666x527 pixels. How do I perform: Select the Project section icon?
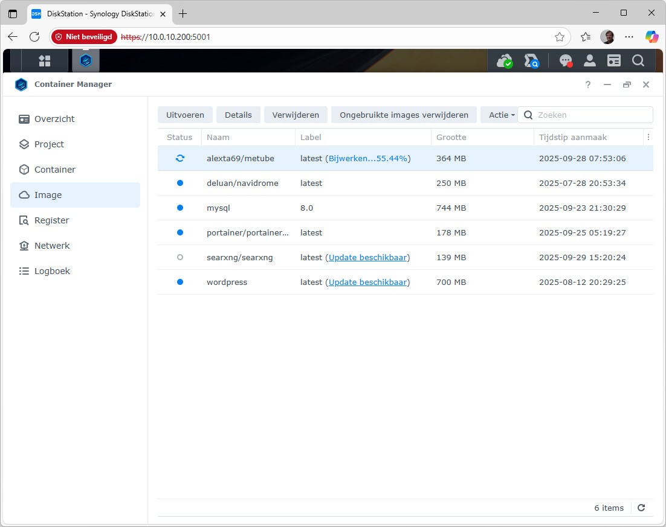(48, 144)
